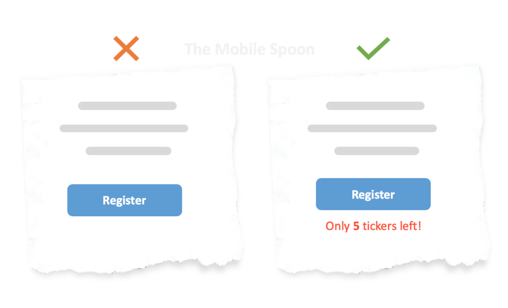Select the third gray bar in the left card
Image resolution: width=508 pixels, height=308 pixels.
point(128,151)
